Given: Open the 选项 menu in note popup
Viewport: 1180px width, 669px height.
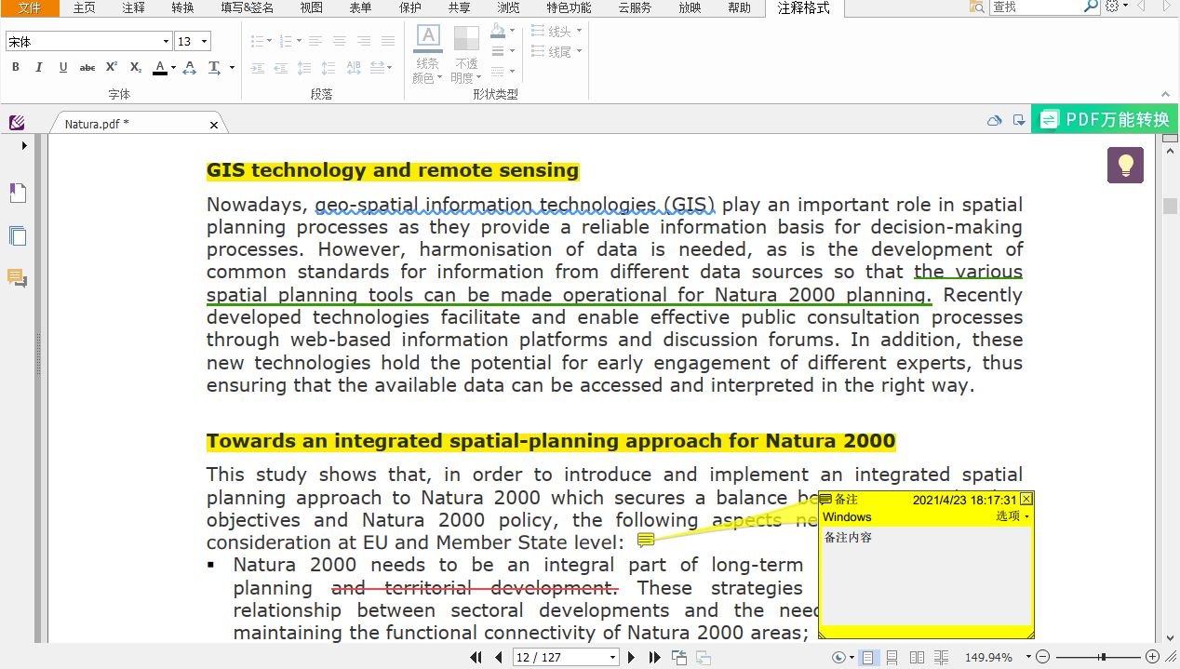Looking at the screenshot, I should click(x=1012, y=516).
